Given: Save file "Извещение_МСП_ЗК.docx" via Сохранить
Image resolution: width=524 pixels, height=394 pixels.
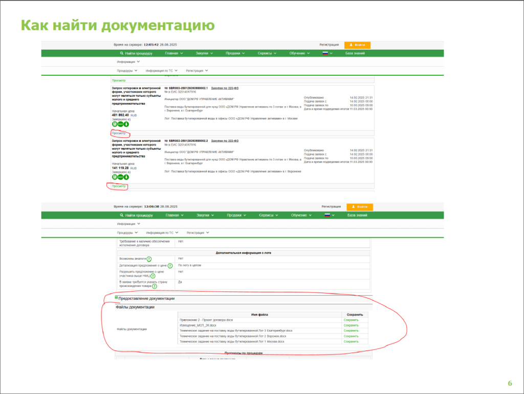Looking at the screenshot, I should [351, 325].
